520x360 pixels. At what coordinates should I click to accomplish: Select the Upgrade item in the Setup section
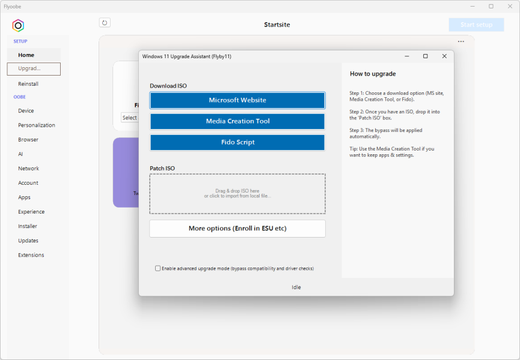pos(34,68)
